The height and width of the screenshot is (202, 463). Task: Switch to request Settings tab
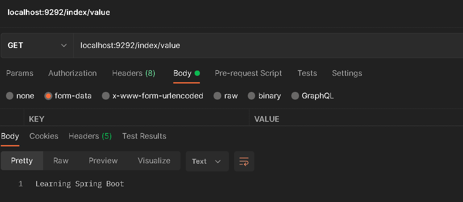point(347,73)
